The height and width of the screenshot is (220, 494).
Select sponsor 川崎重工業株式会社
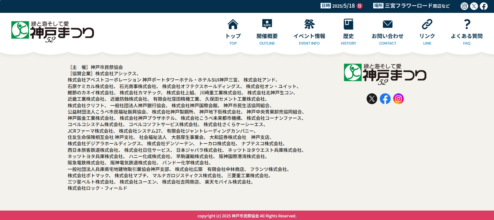pos(221,93)
